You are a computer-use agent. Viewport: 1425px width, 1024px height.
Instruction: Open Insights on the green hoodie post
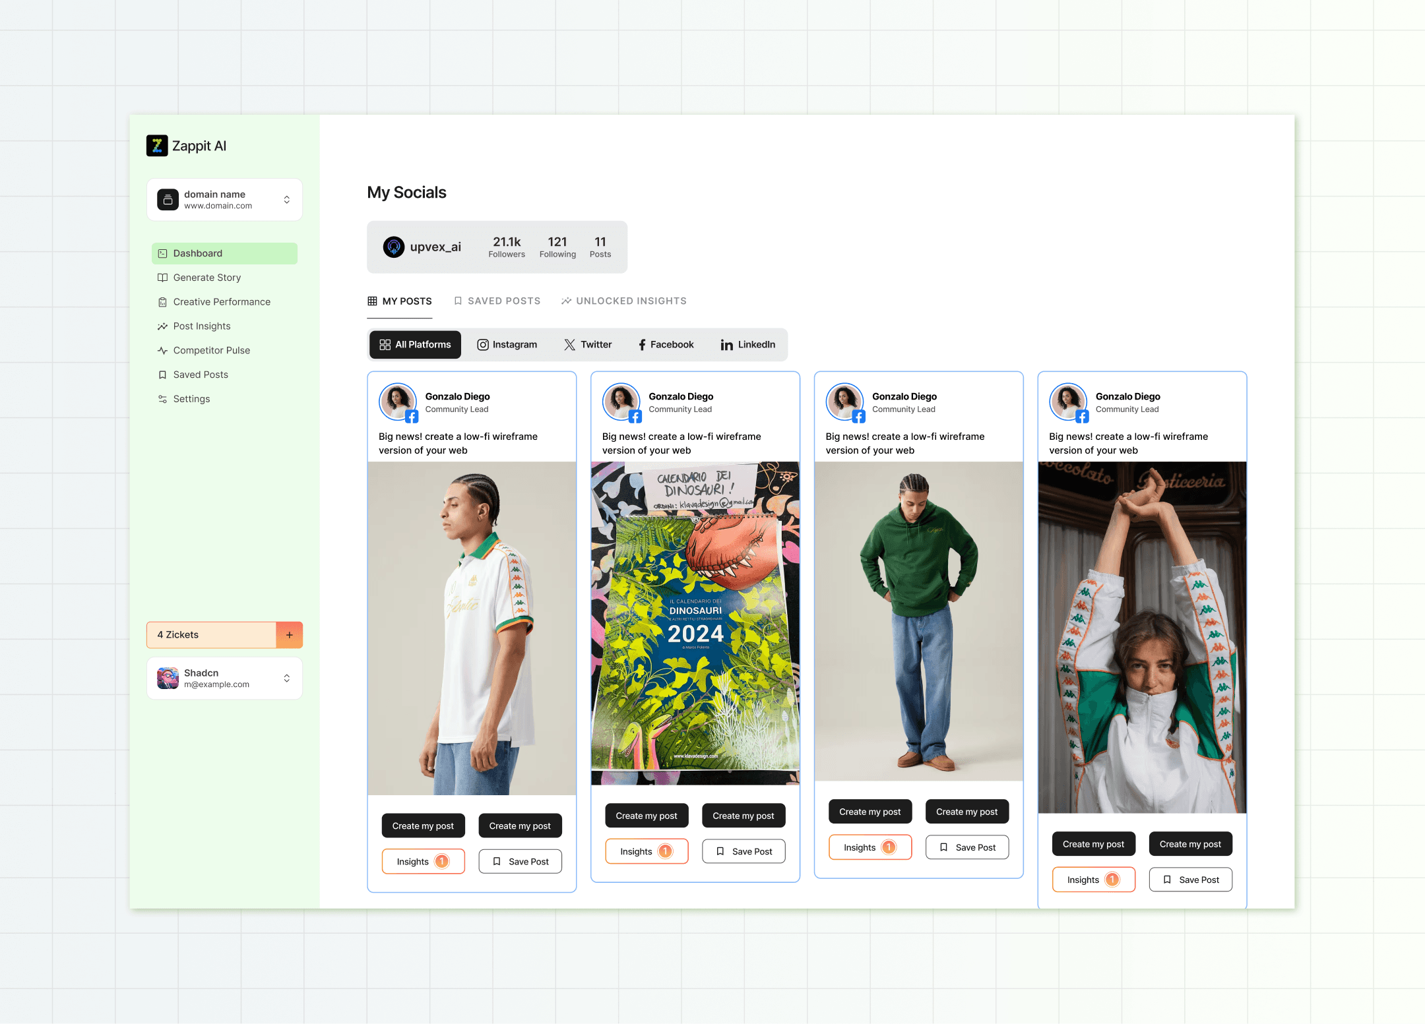tap(870, 847)
